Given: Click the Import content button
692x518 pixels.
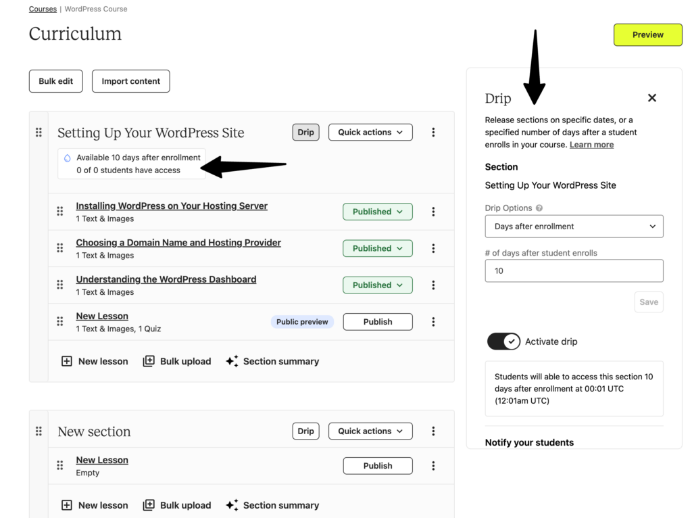Looking at the screenshot, I should pyautogui.click(x=131, y=81).
